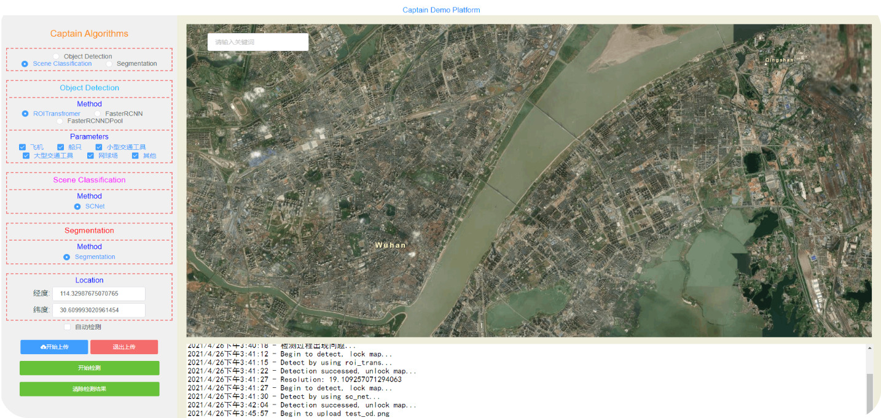This screenshot has height=418, width=881.
Task: Choose Scene Classification algorithm radio
Action: [x=25, y=64]
